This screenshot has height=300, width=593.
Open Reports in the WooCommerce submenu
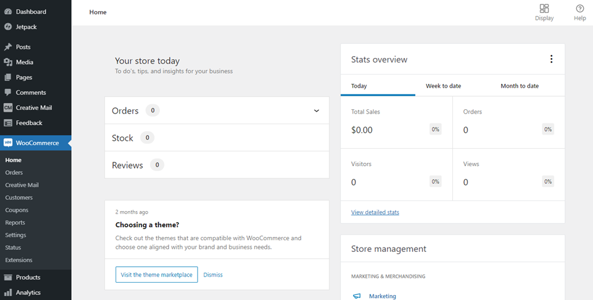(15, 223)
